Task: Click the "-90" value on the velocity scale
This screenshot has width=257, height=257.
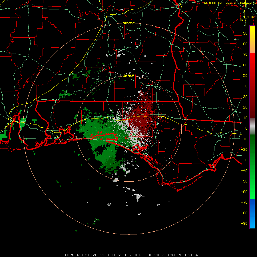Action: (x=244, y=224)
